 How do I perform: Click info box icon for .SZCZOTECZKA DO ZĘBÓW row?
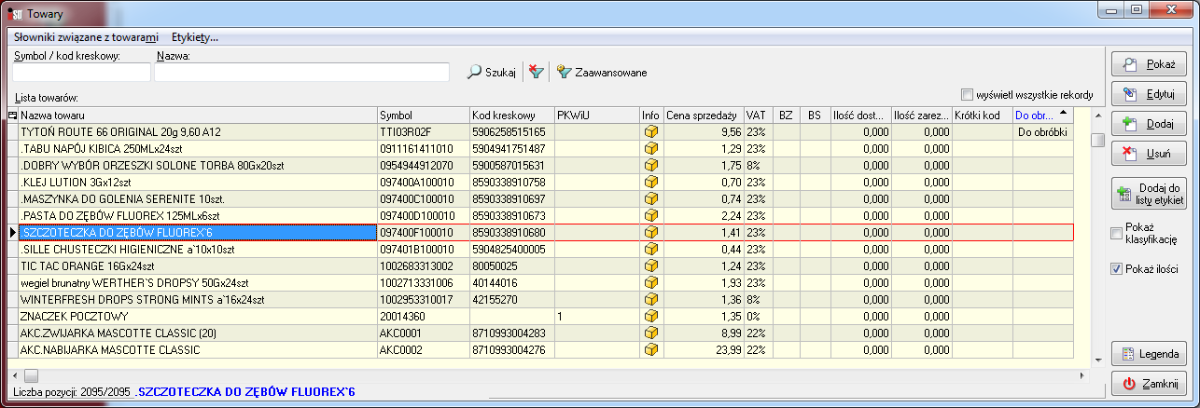(x=651, y=232)
